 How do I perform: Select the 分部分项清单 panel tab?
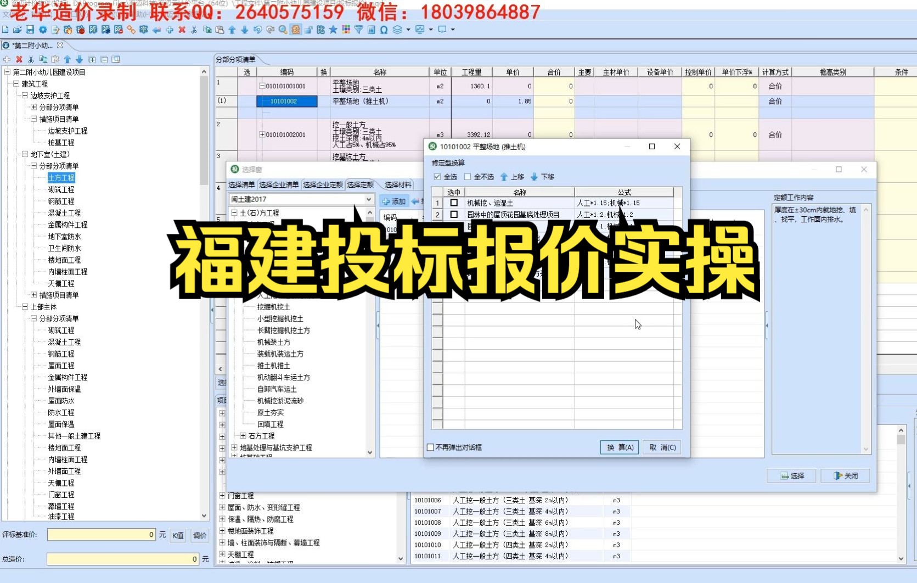coord(235,59)
